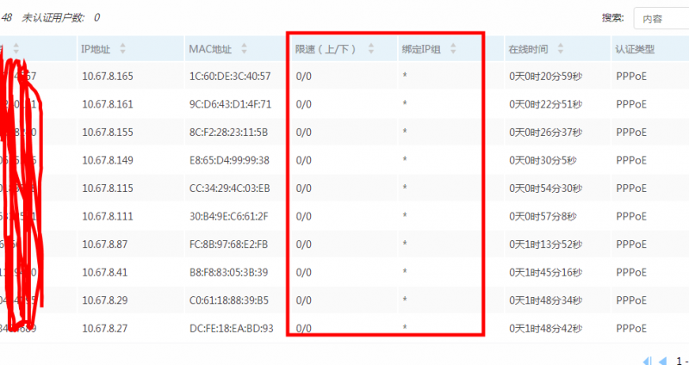
Task: Click the sort arrows beside IP地址 header
Action: coord(122,49)
